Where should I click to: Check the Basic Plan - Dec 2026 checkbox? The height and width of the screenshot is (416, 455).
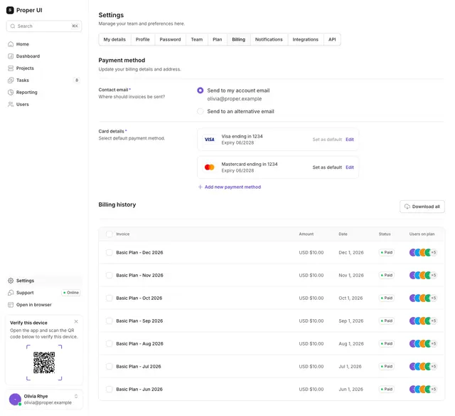click(109, 252)
